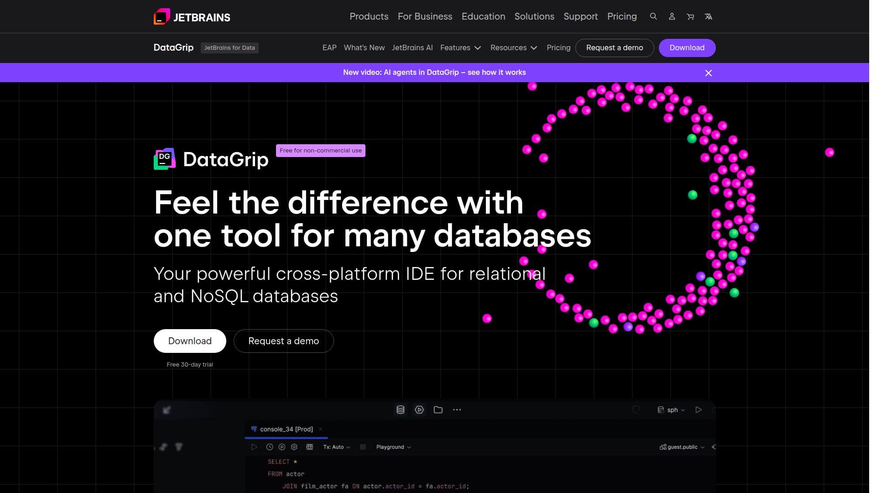
Task: Click Request a demo in navbar
Action: [615, 47]
